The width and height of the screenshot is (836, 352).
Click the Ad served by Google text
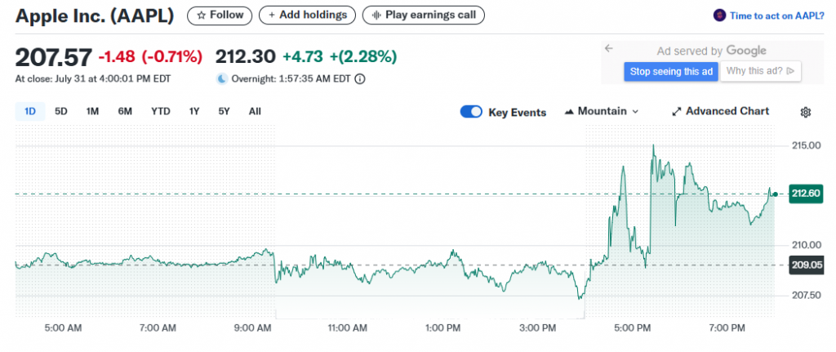711,51
